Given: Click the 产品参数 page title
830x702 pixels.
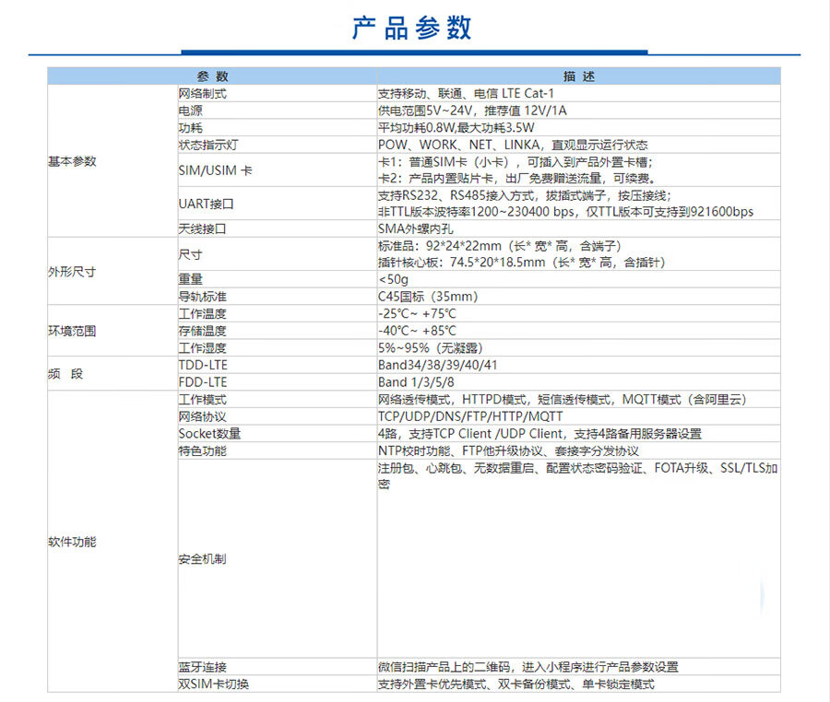Looking at the screenshot, I should 411,28.
